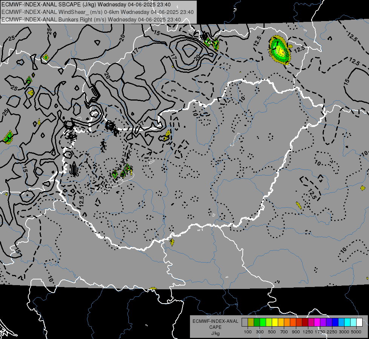Select the sky blue legend swatch before 3000
Viewport: 369px width, 339px height.
341,322
